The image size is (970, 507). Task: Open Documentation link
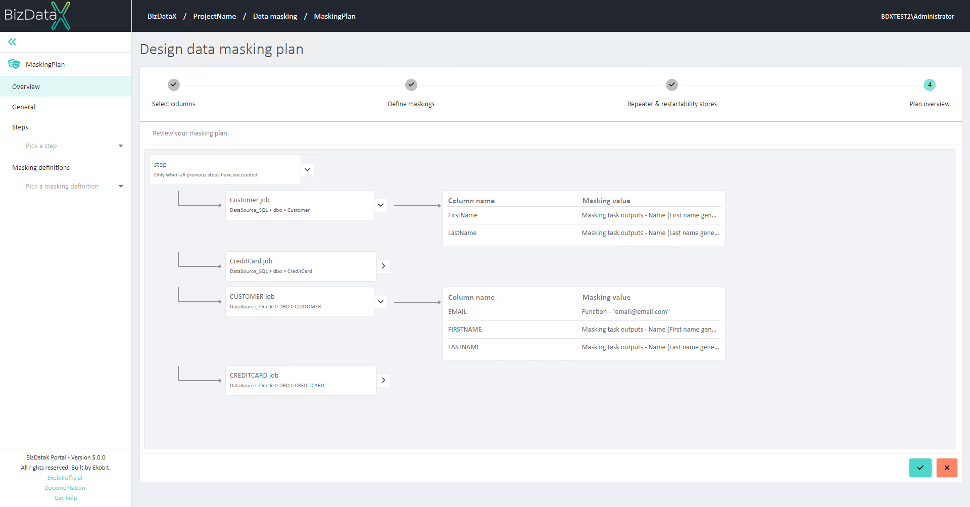click(65, 488)
